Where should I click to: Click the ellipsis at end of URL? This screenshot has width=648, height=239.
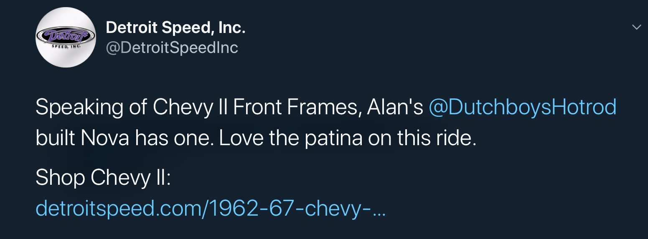[379, 210]
